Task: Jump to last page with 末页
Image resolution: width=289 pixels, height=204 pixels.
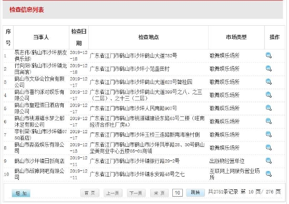Action: pos(159,193)
